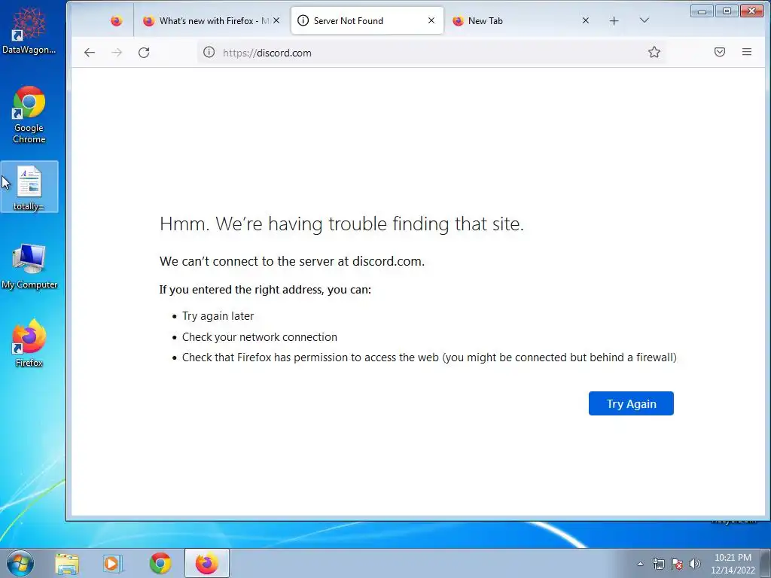Select Firefox desktop shortcut
This screenshot has height=578, width=771.
pos(29,343)
